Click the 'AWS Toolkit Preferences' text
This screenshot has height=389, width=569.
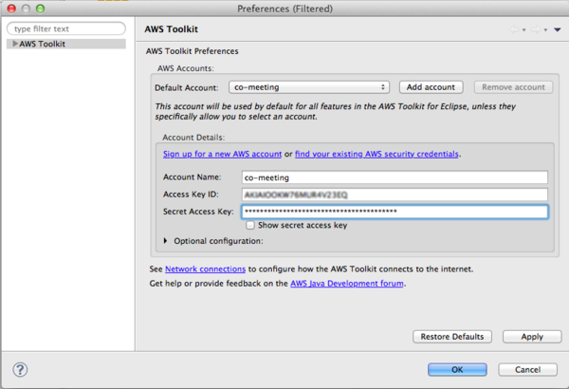pyautogui.click(x=192, y=51)
